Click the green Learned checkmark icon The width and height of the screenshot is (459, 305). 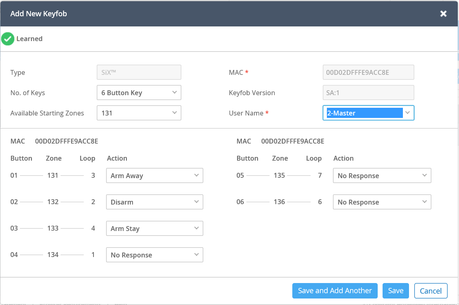tap(8, 39)
